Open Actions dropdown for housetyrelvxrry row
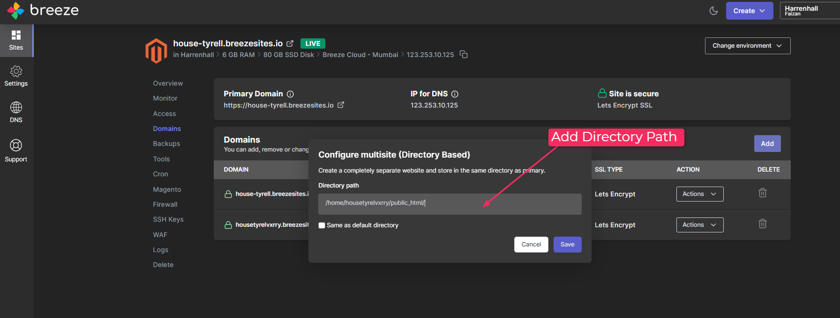 (700, 225)
